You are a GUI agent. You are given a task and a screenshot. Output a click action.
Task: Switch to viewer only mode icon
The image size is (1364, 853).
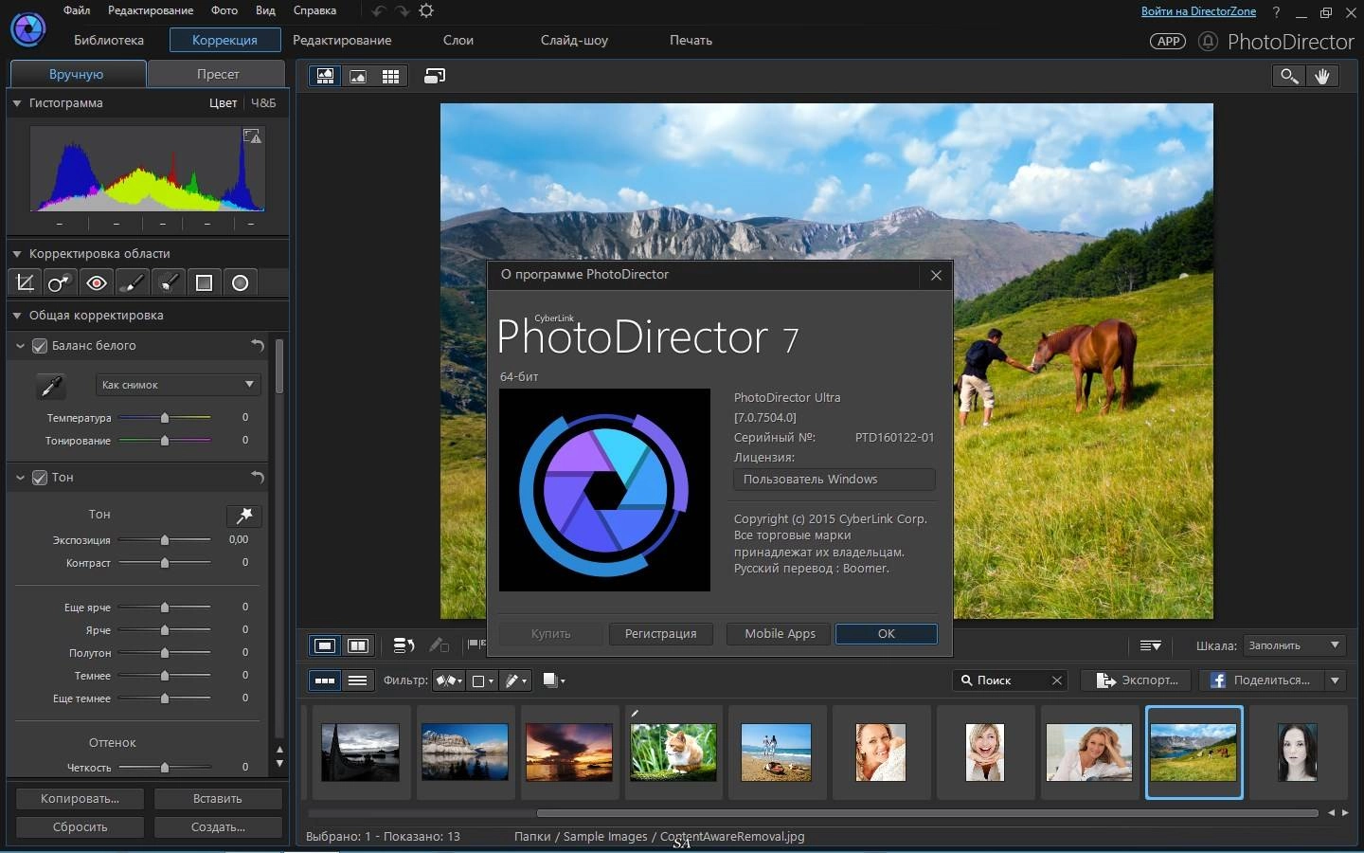point(358,76)
